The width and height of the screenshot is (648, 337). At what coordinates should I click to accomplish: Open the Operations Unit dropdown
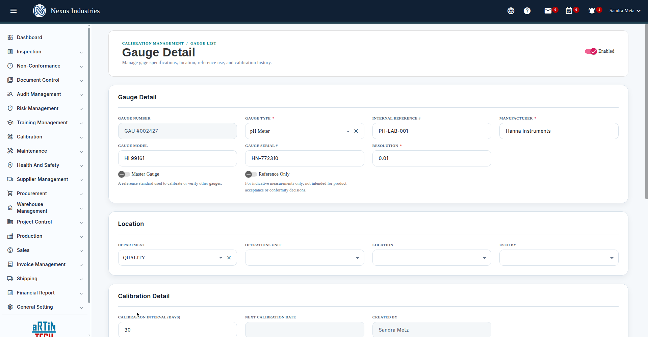pos(305,258)
